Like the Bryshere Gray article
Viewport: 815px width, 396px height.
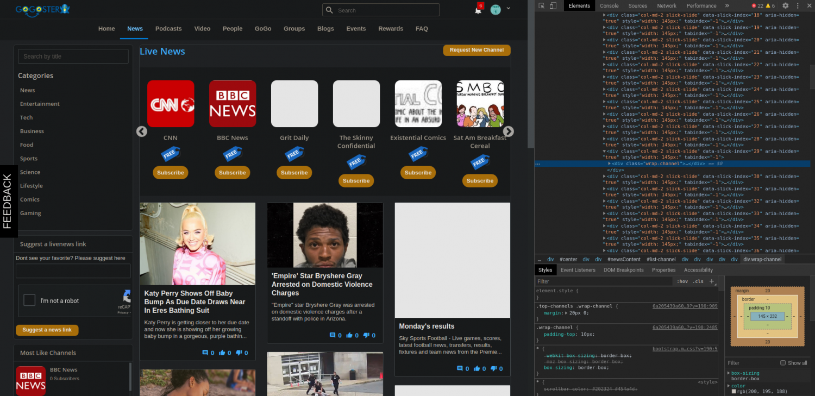pos(349,335)
